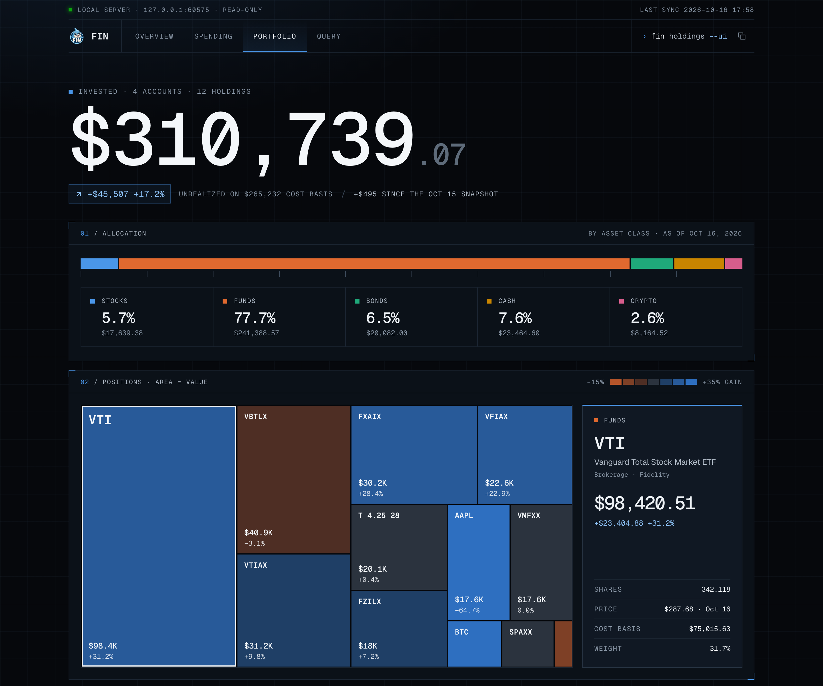The width and height of the screenshot is (823, 686).
Task: Go to the Query tab
Action: click(x=328, y=36)
